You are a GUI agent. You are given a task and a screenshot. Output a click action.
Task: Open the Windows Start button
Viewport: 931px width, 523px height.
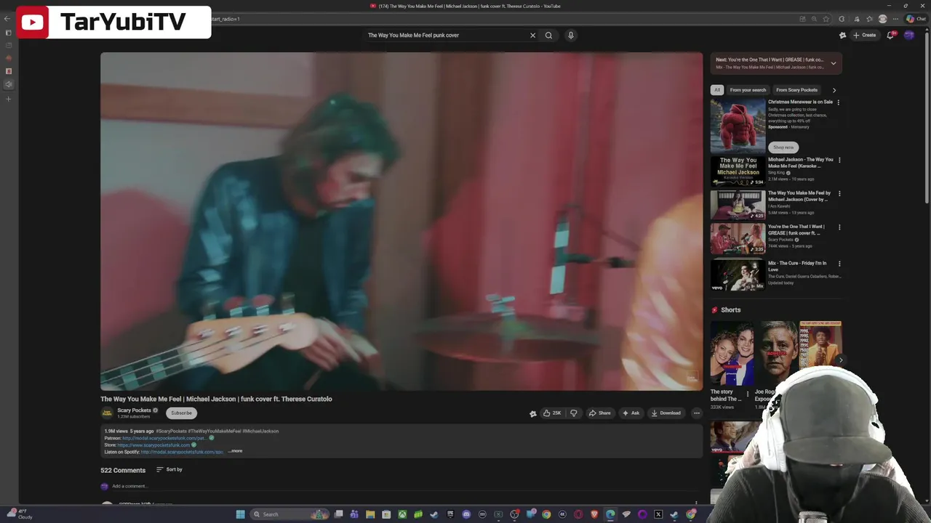coord(240,514)
